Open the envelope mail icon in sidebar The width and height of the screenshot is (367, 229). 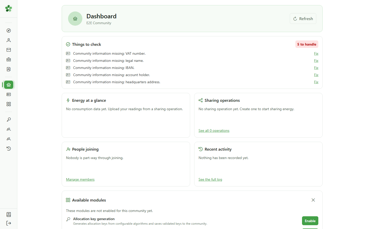(9, 50)
